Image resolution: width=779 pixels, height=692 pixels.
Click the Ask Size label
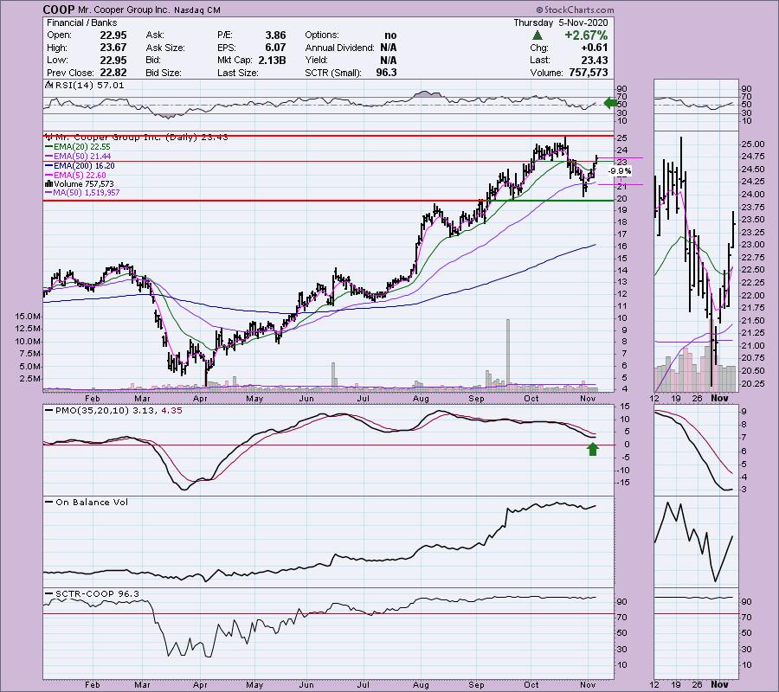165,48
